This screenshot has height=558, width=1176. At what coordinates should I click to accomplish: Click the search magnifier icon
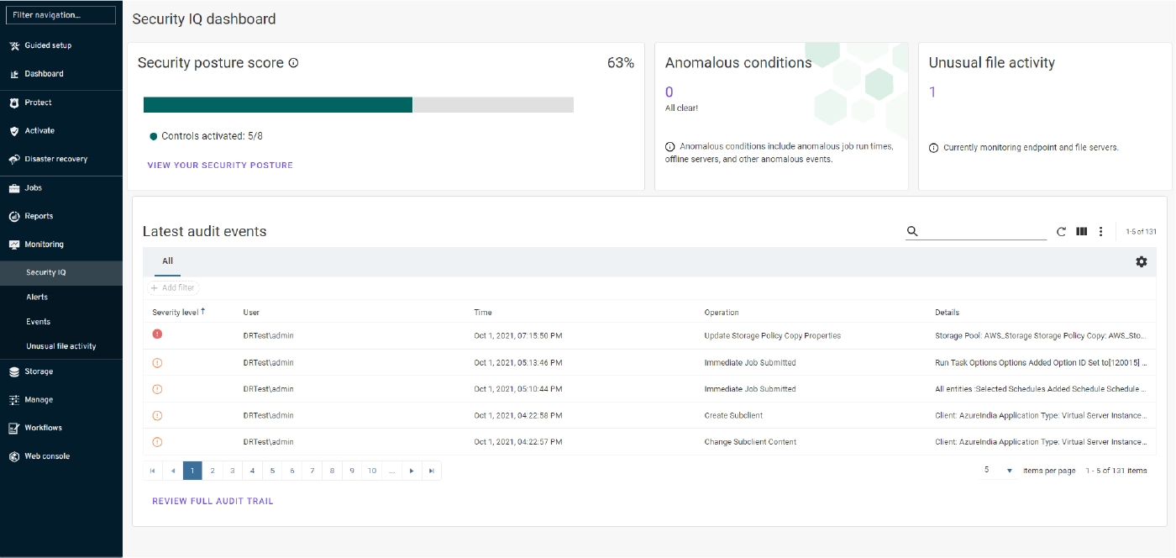click(x=912, y=232)
